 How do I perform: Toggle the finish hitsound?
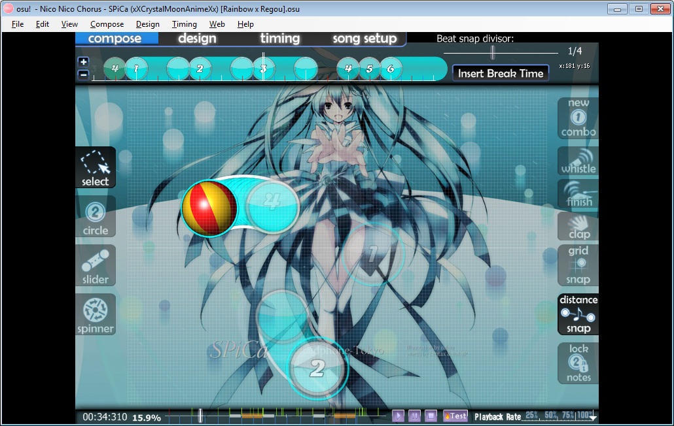[x=578, y=194]
